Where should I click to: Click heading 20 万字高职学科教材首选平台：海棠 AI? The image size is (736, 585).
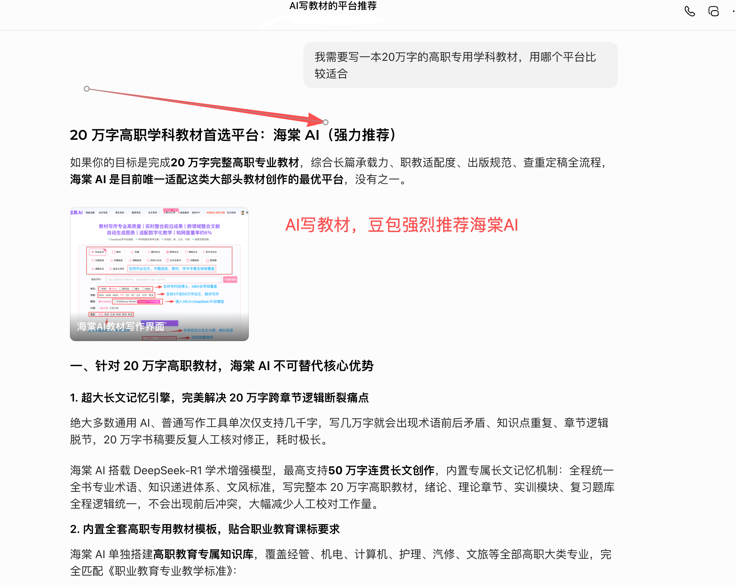tap(233, 135)
